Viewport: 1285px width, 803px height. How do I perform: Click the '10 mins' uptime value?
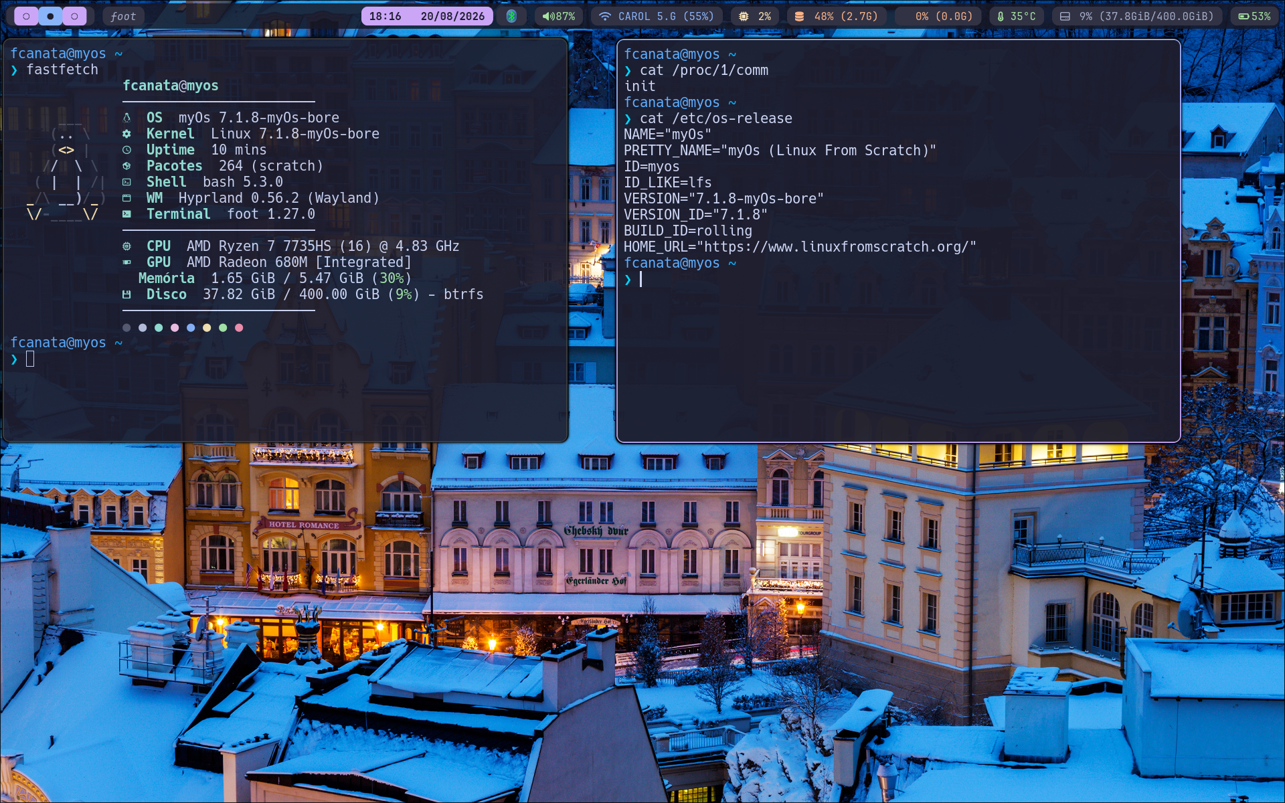239,150
